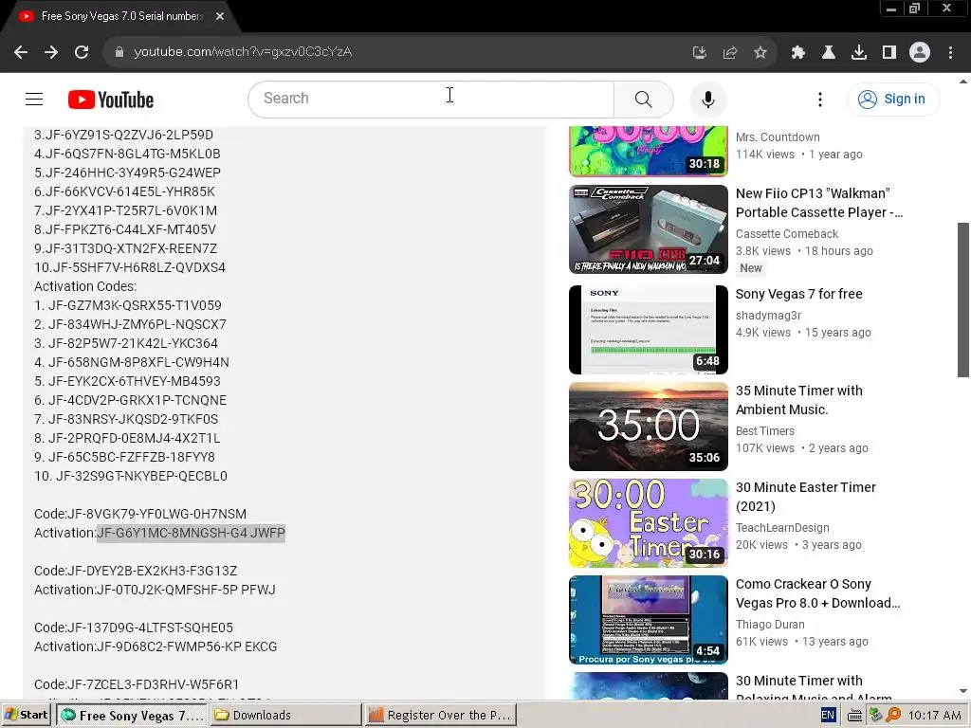Click the scrollbar down arrow
971x728 pixels.
tap(963, 691)
